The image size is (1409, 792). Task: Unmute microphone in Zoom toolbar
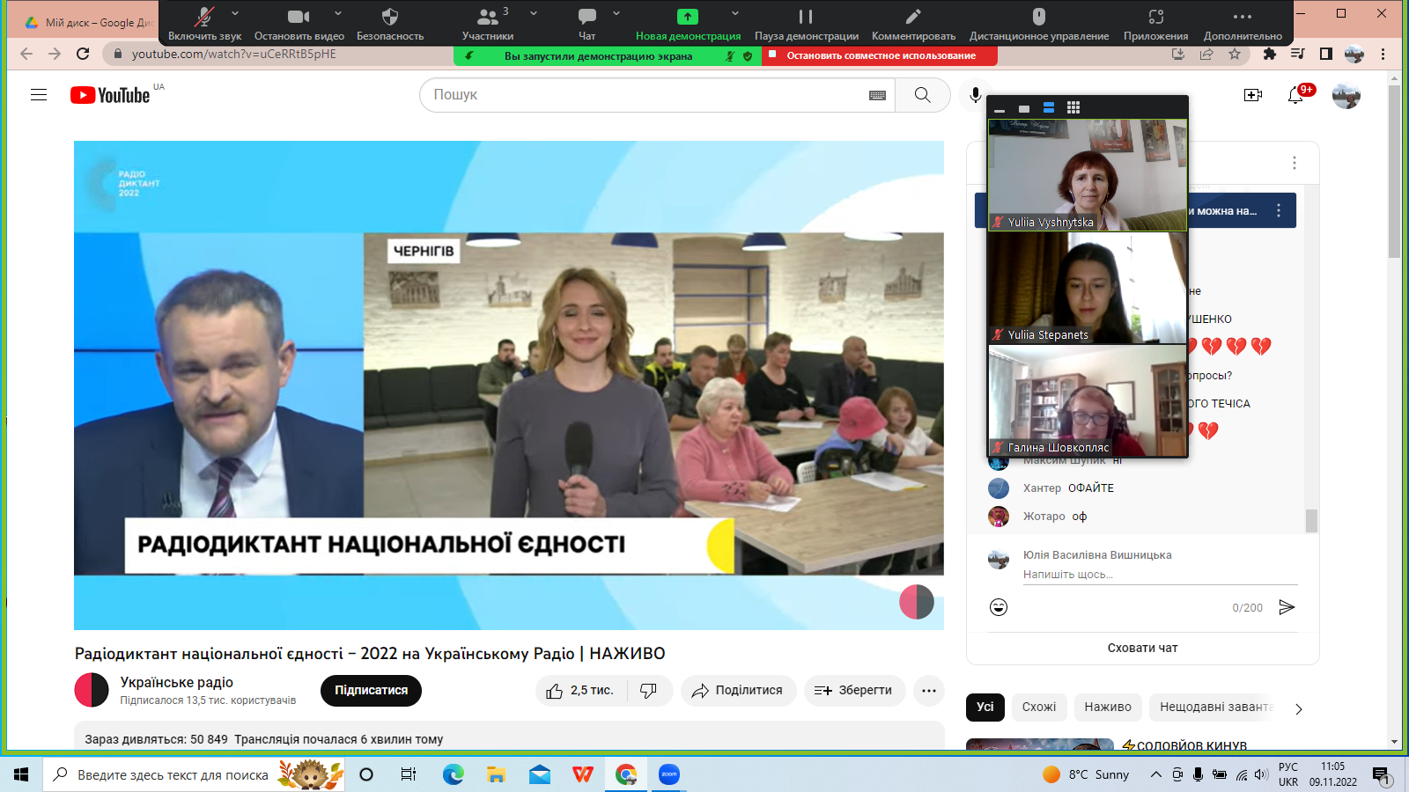pos(204,17)
